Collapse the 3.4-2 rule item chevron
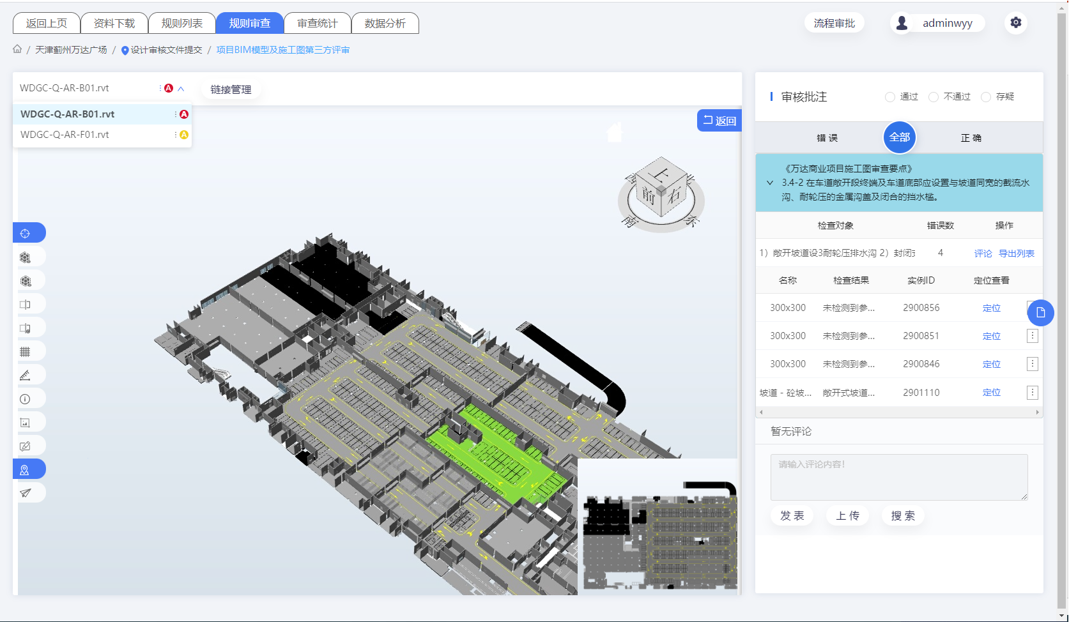The height and width of the screenshot is (622, 1069). pyautogui.click(x=770, y=183)
